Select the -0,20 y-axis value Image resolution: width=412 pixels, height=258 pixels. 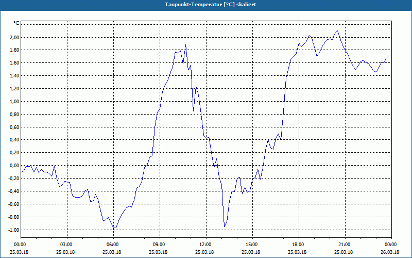[x=14, y=179]
